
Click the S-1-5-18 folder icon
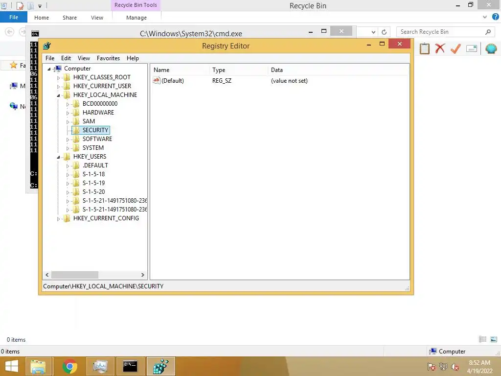pyautogui.click(x=76, y=174)
